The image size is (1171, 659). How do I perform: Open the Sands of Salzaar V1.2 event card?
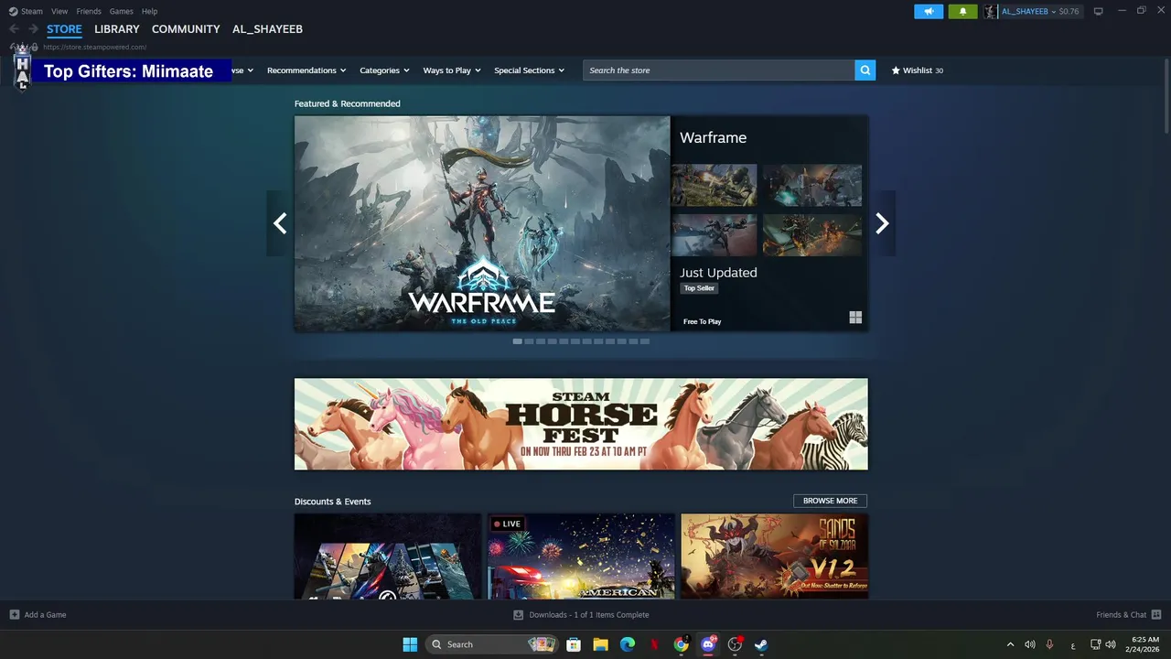775,556
